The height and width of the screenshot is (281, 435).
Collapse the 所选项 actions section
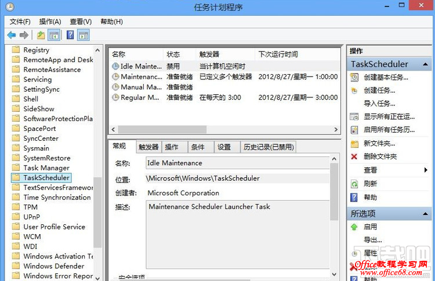pyautogui.click(x=425, y=214)
